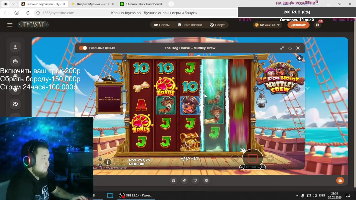Click the ticket icon below the game
Viewport: 356px width, 200px height.
(184, 181)
